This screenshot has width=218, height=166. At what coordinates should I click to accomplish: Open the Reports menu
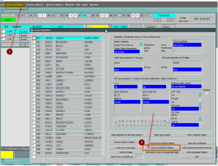click(x=70, y=5)
